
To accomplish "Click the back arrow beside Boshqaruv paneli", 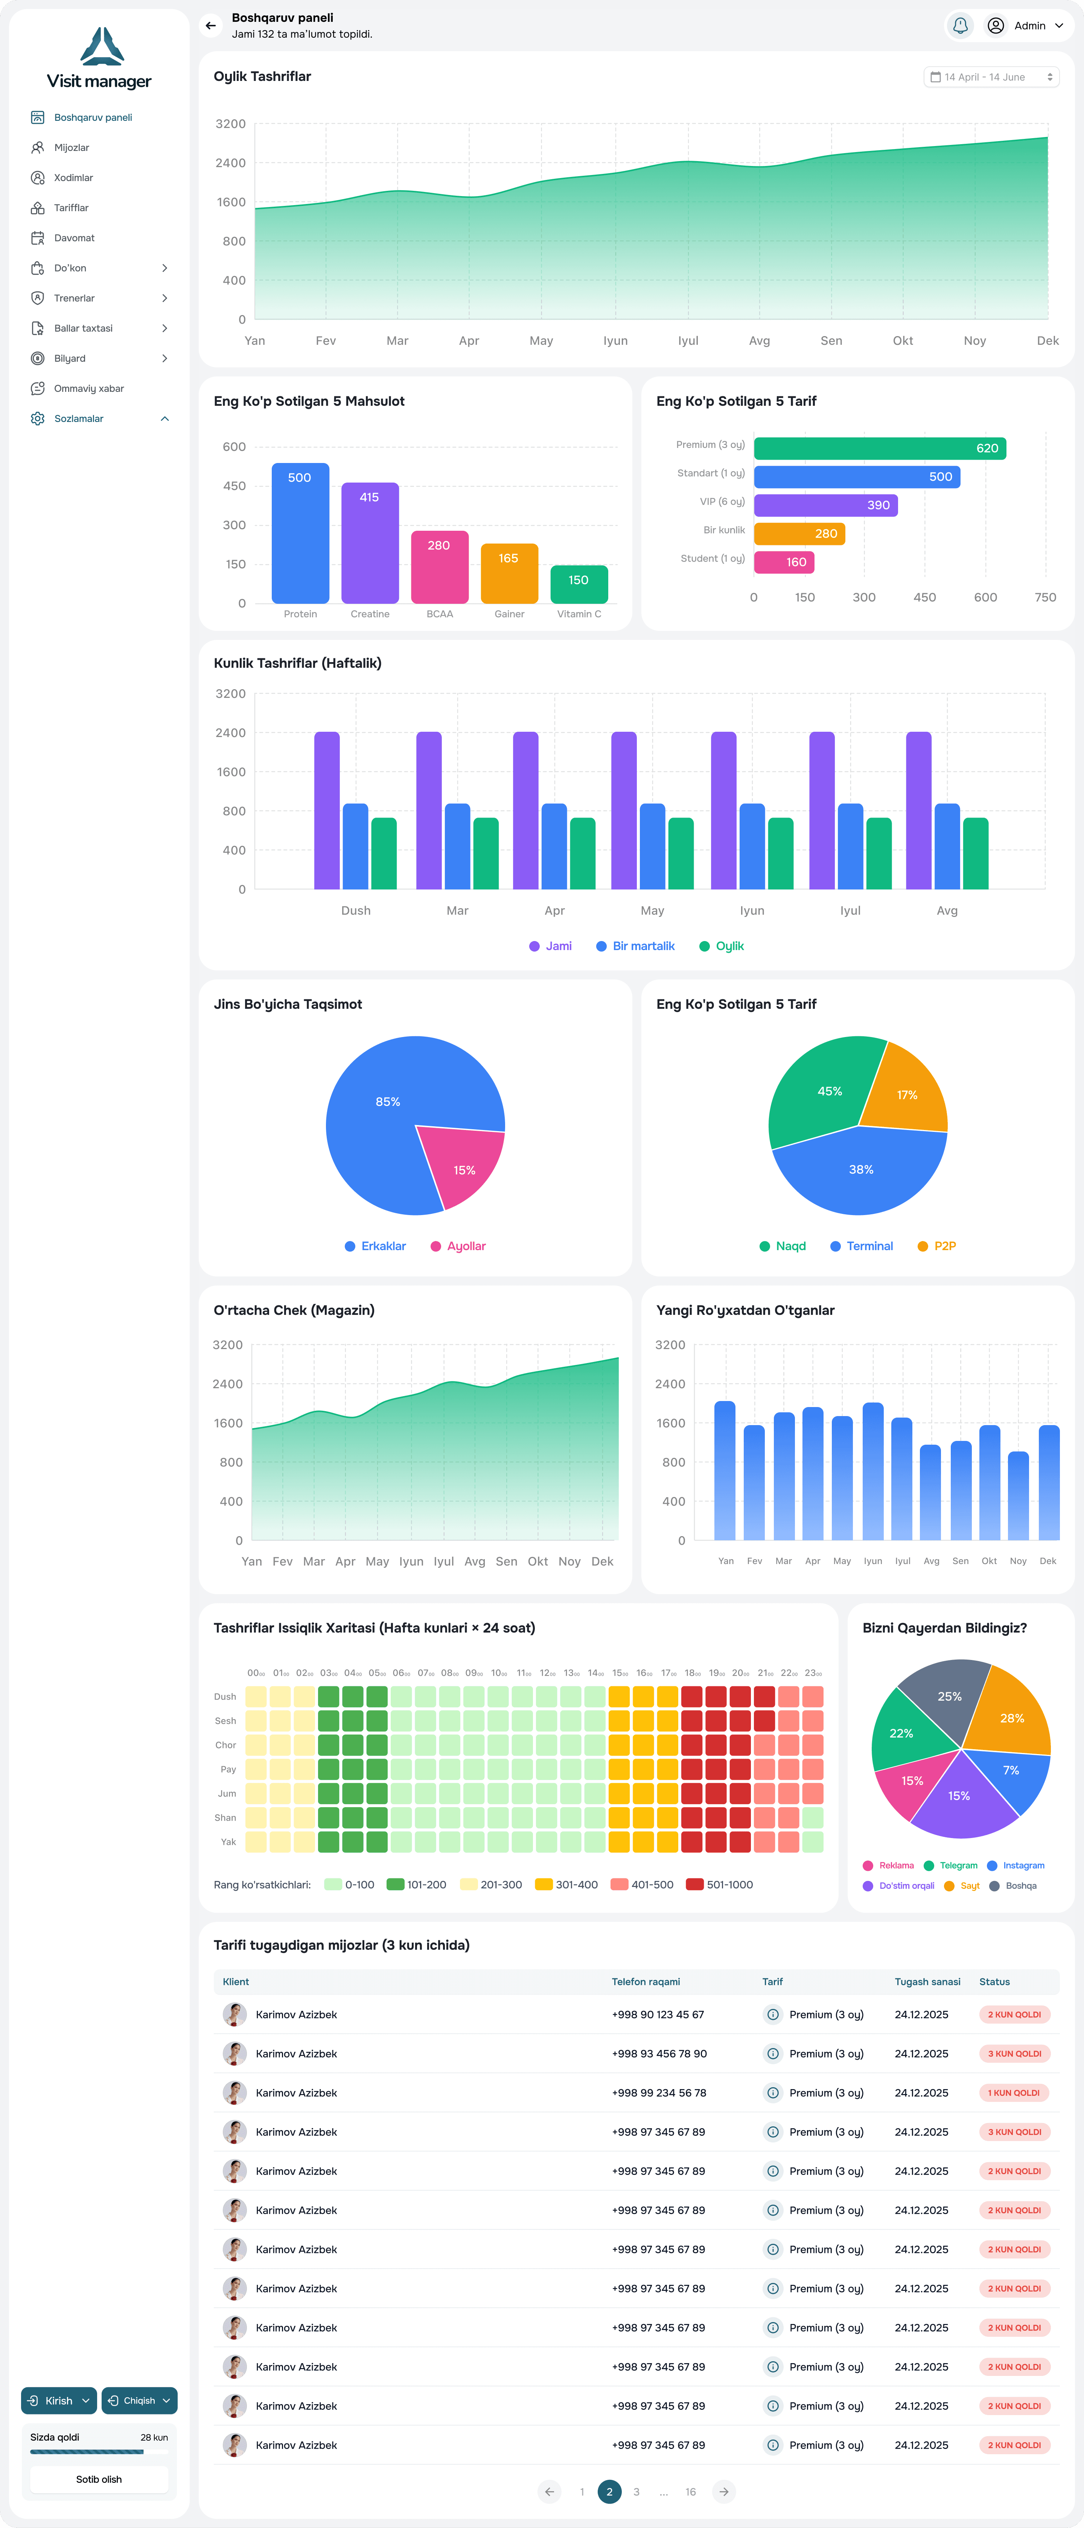I will (x=210, y=26).
